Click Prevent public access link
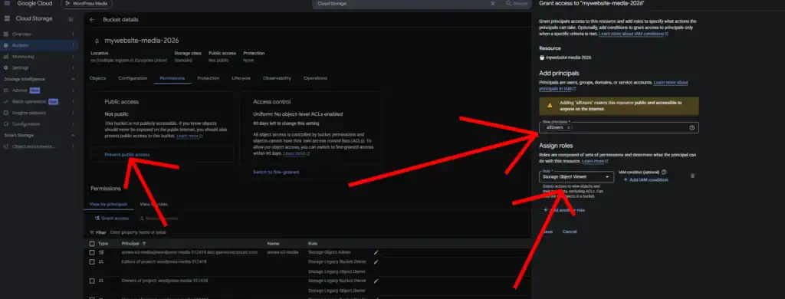This screenshot has height=299, width=785. point(127,155)
